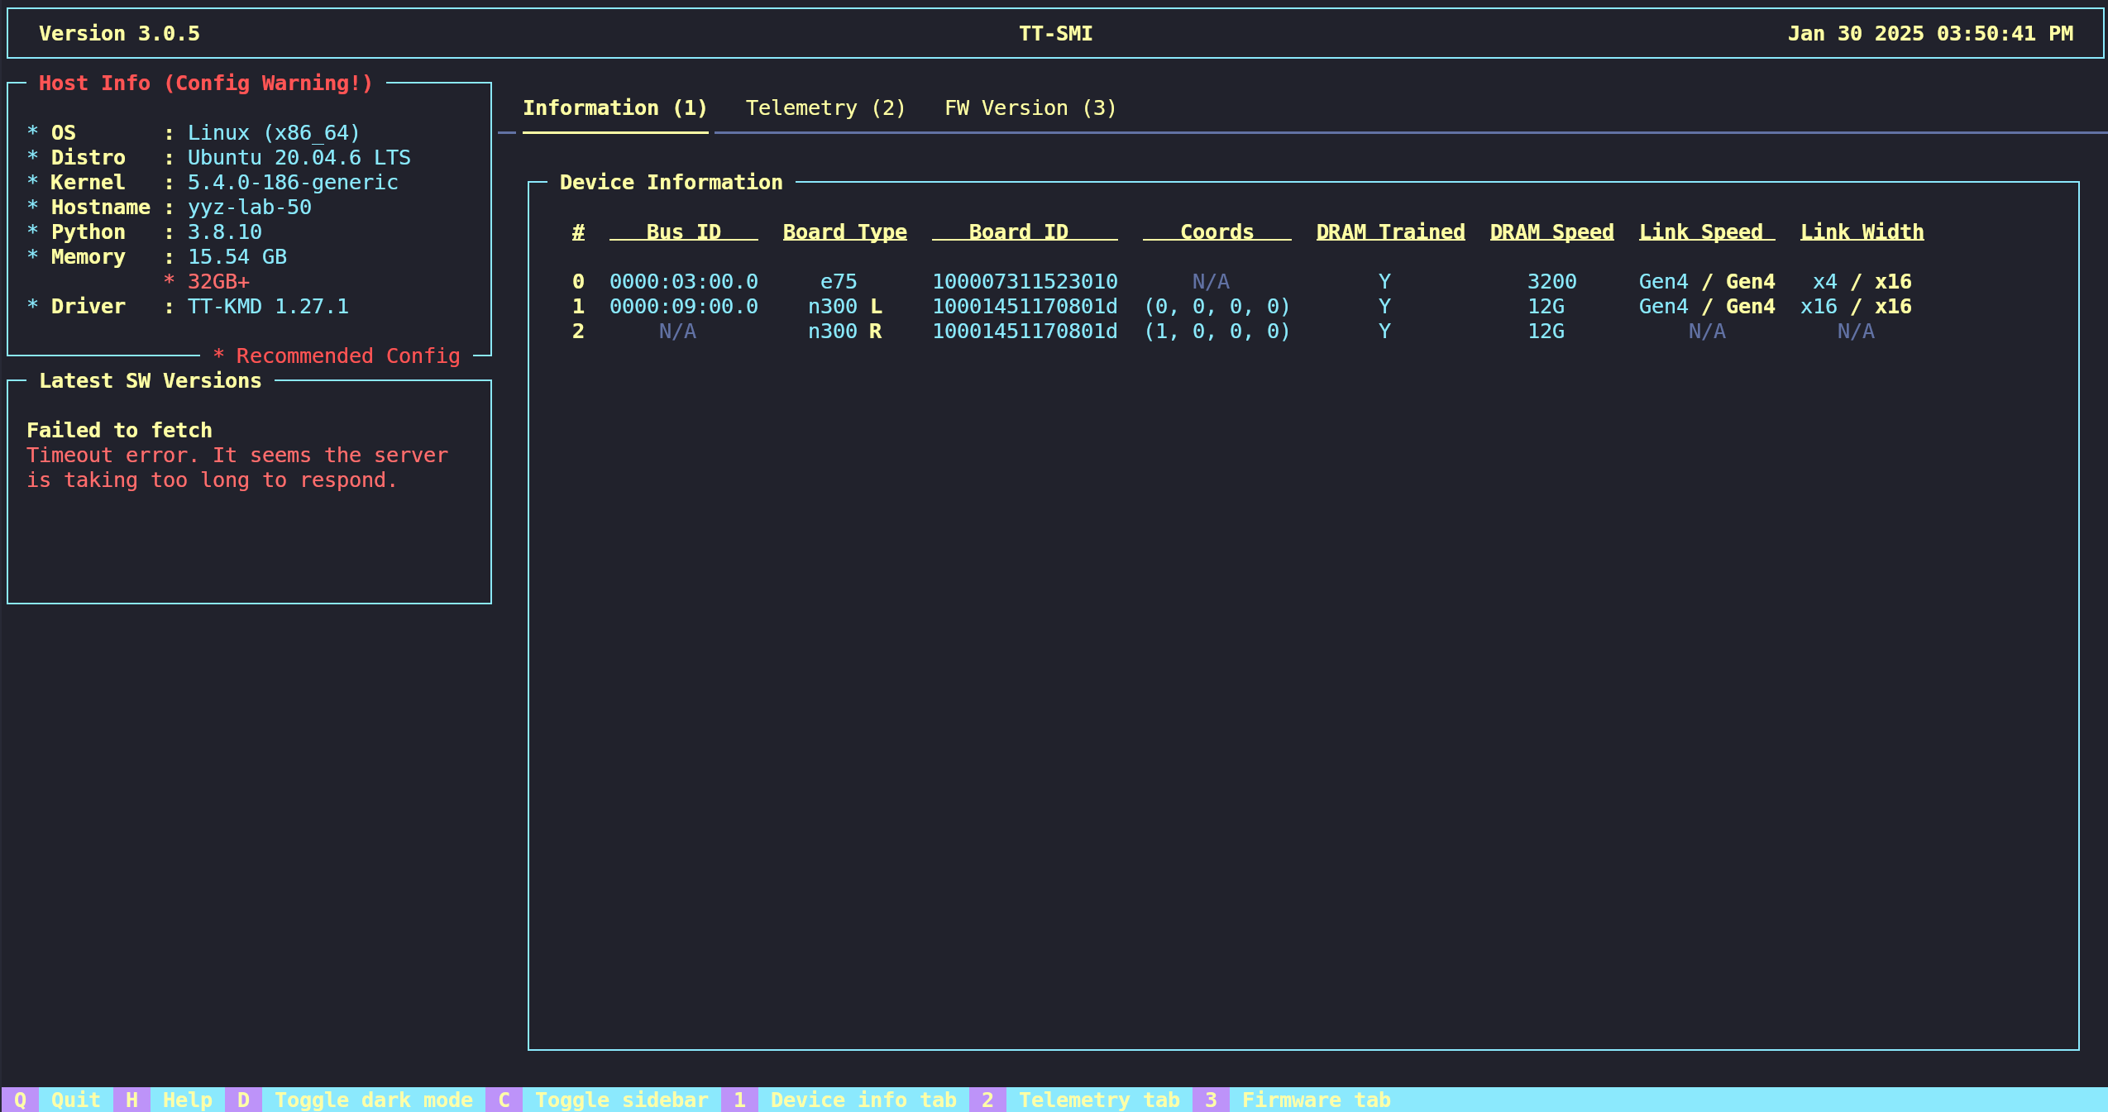Click board ID 100007311523010
Viewport: 2108px width, 1112px height.
[1025, 282]
